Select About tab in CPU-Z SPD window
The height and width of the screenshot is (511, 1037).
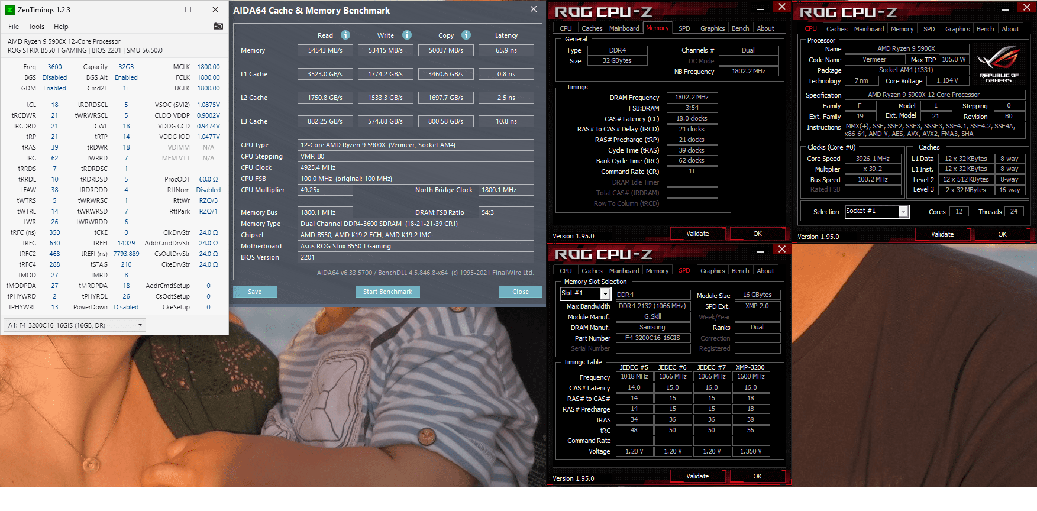pyautogui.click(x=765, y=271)
